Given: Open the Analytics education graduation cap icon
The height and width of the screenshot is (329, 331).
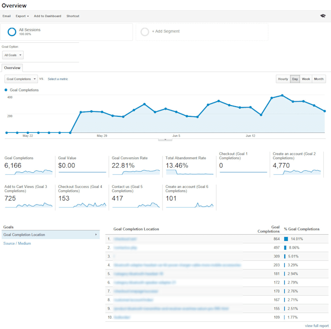Looking at the screenshot, I should point(323,16).
